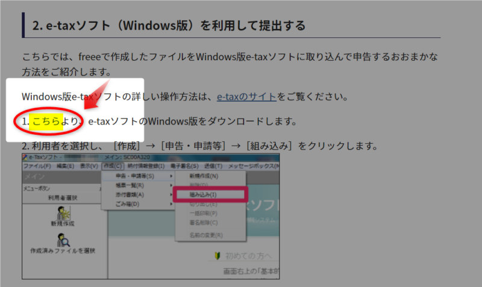482x287 pixels.
Task: Click 新規作成 person icon in e-Tax sidebar
Action: coord(63,213)
